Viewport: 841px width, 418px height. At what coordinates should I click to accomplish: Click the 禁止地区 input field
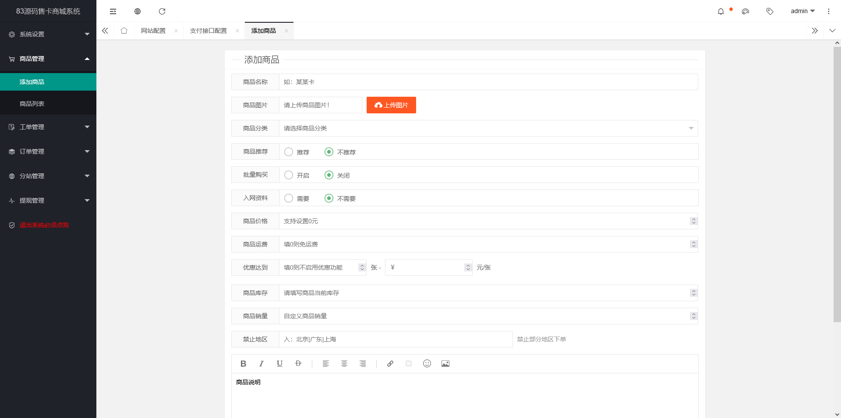396,339
